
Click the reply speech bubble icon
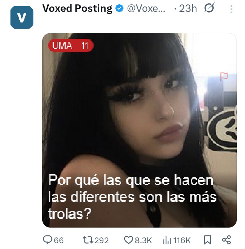48,239
